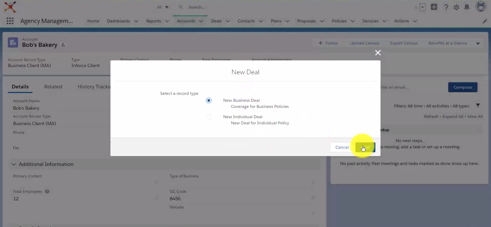Switch to the Details tab
Image resolution: width=491 pixels, height=227 pixels.
(x=20, y=87)
